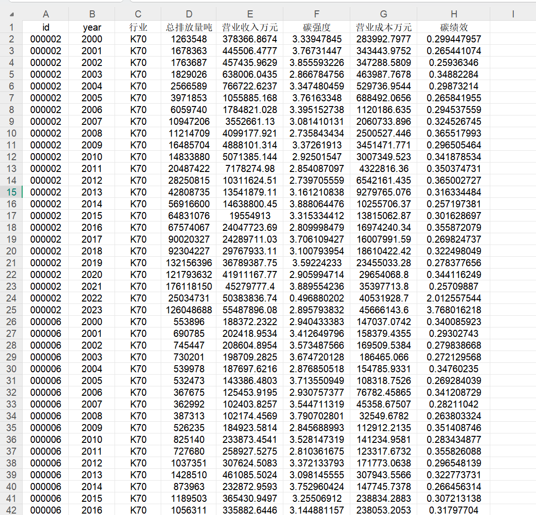Click the 碳绩效 header cell
The image size is (536, 515).
coord(454,27)
